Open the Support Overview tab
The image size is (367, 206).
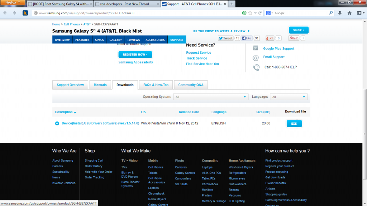pyautogui.click(x=70, y=85)
